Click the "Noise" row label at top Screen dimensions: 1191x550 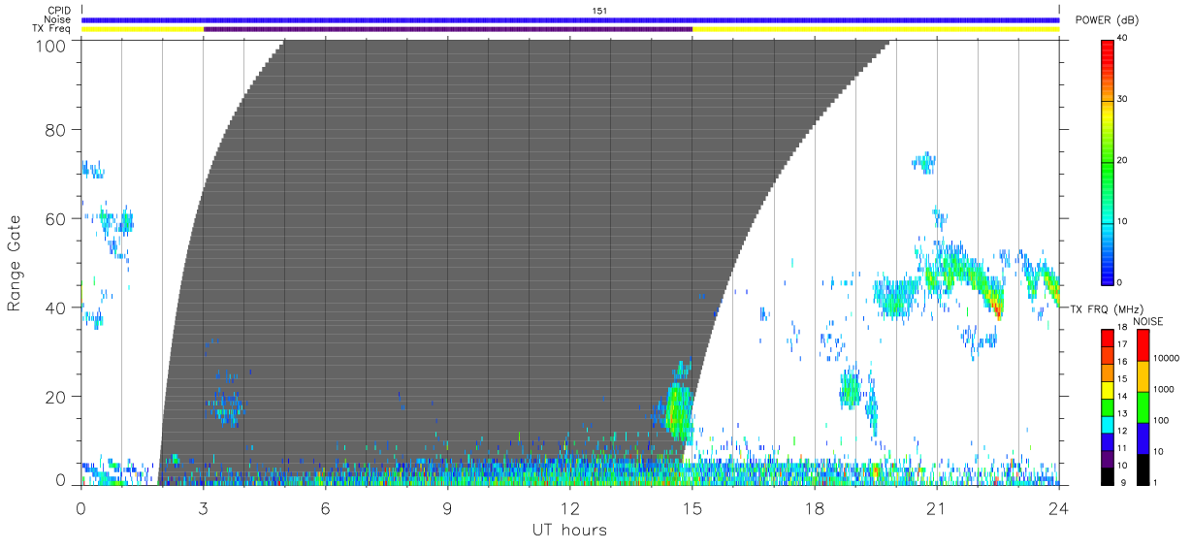tap(58, 19)
